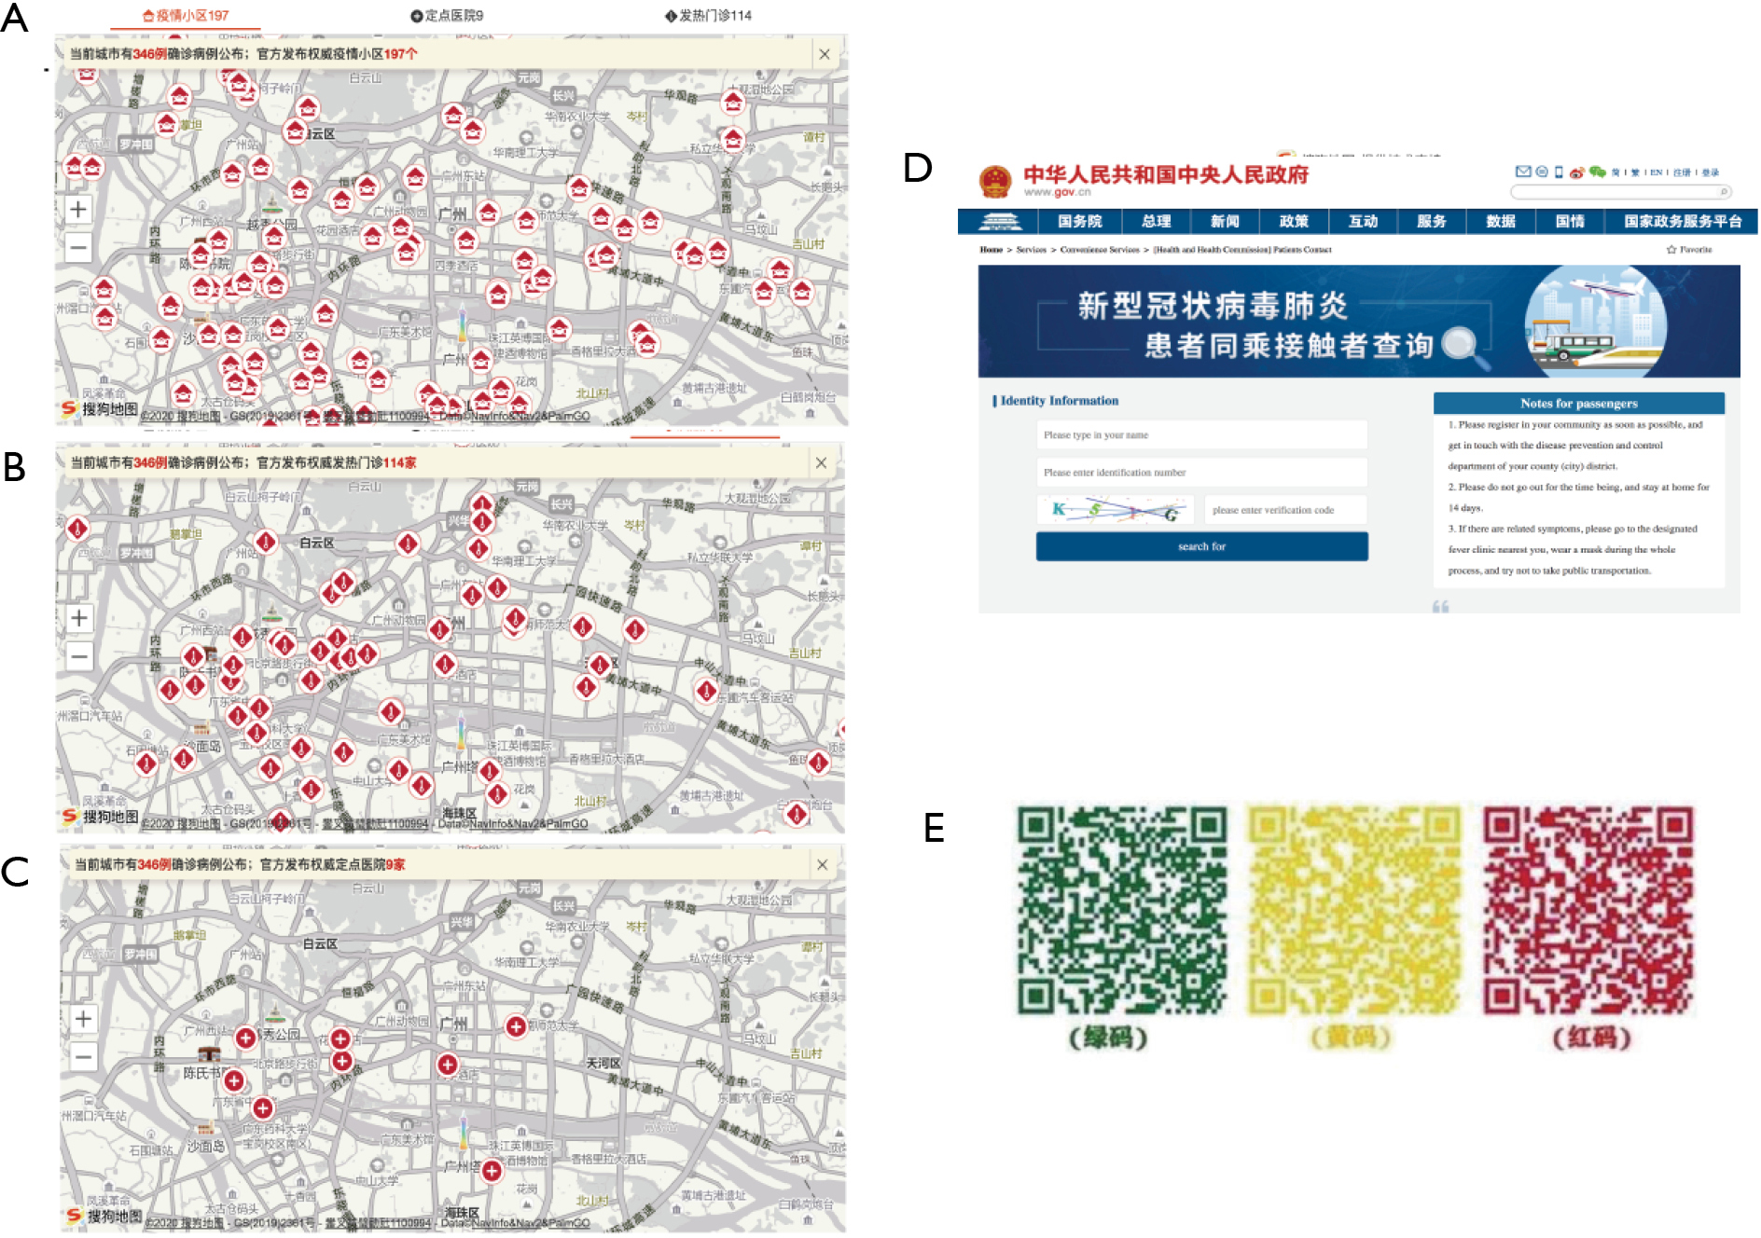
Task: Select hospital marker beside 广州塔 label in map C
Action: (x=492, y=1170)
